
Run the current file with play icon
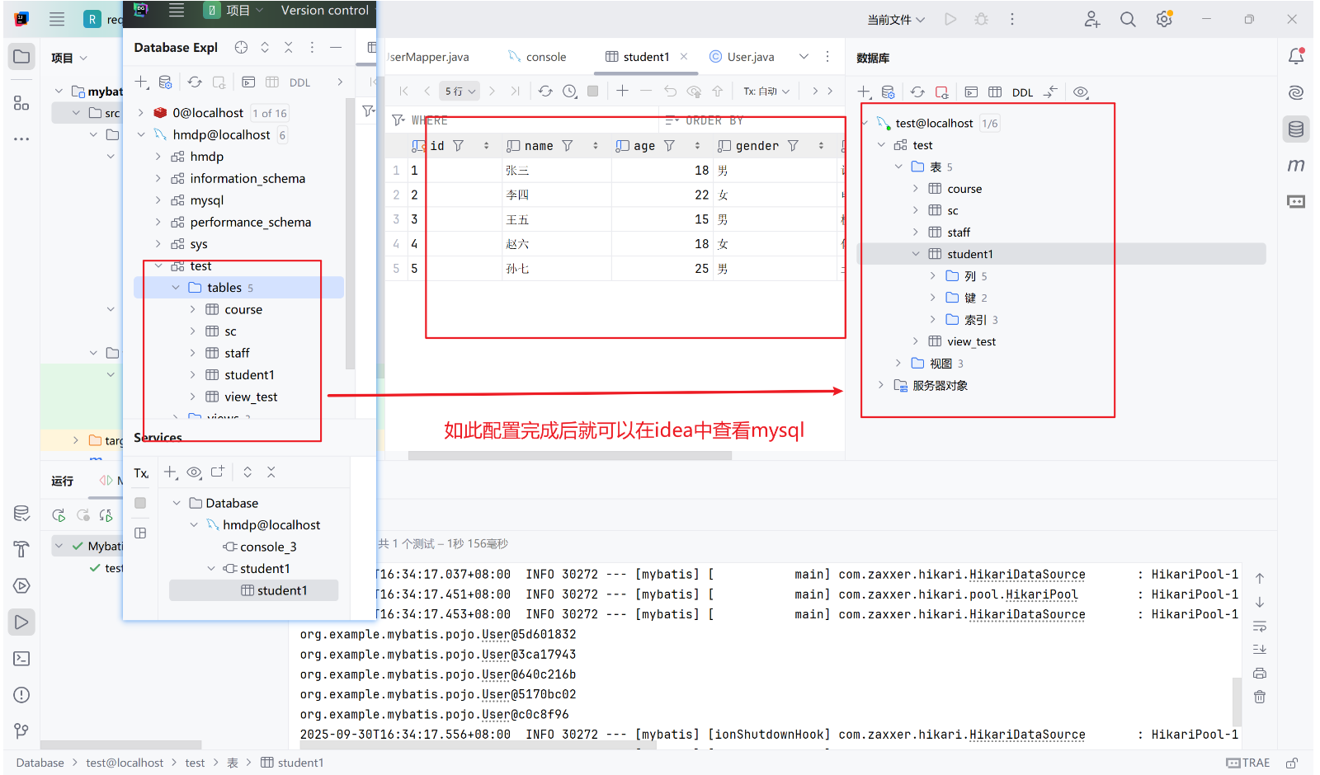950,19
